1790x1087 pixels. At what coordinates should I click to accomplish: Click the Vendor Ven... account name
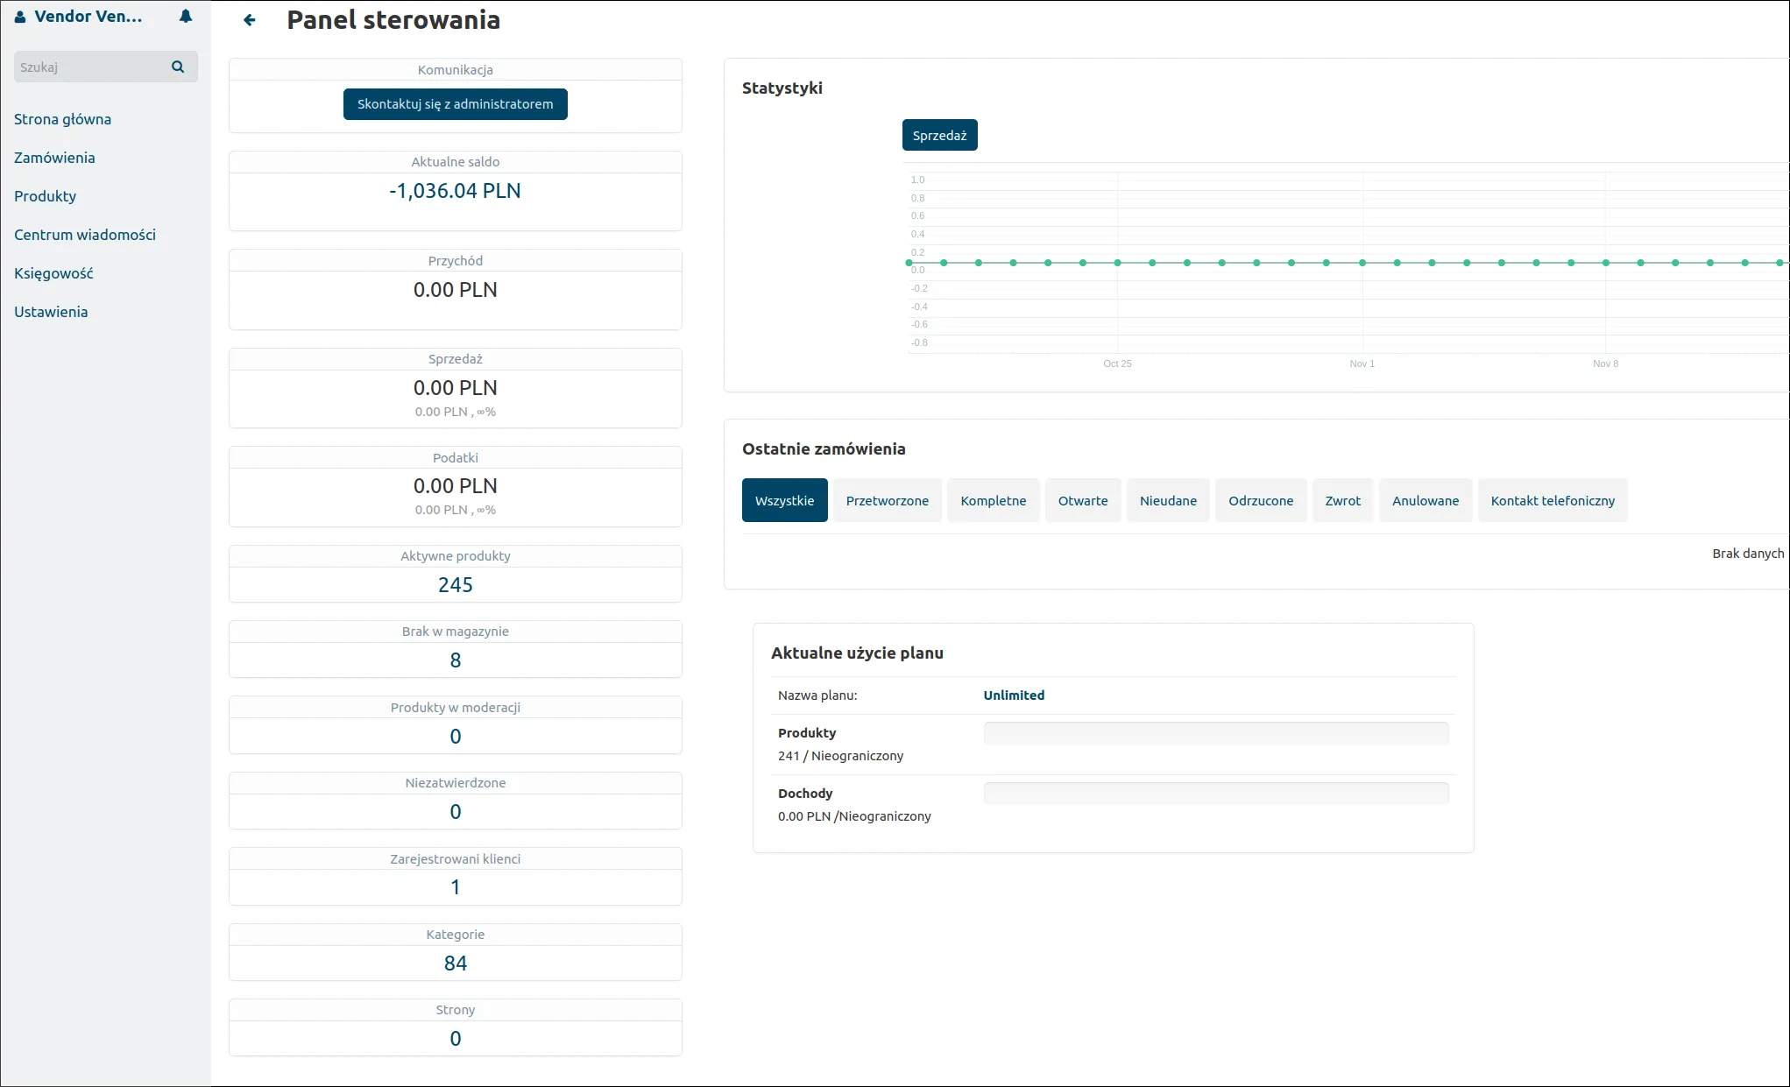(88, 17)
